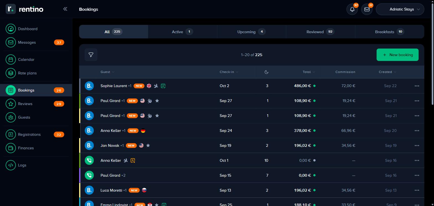Open notifications bell icon
This screenshot has width=434, height=206.
(352, 9)
